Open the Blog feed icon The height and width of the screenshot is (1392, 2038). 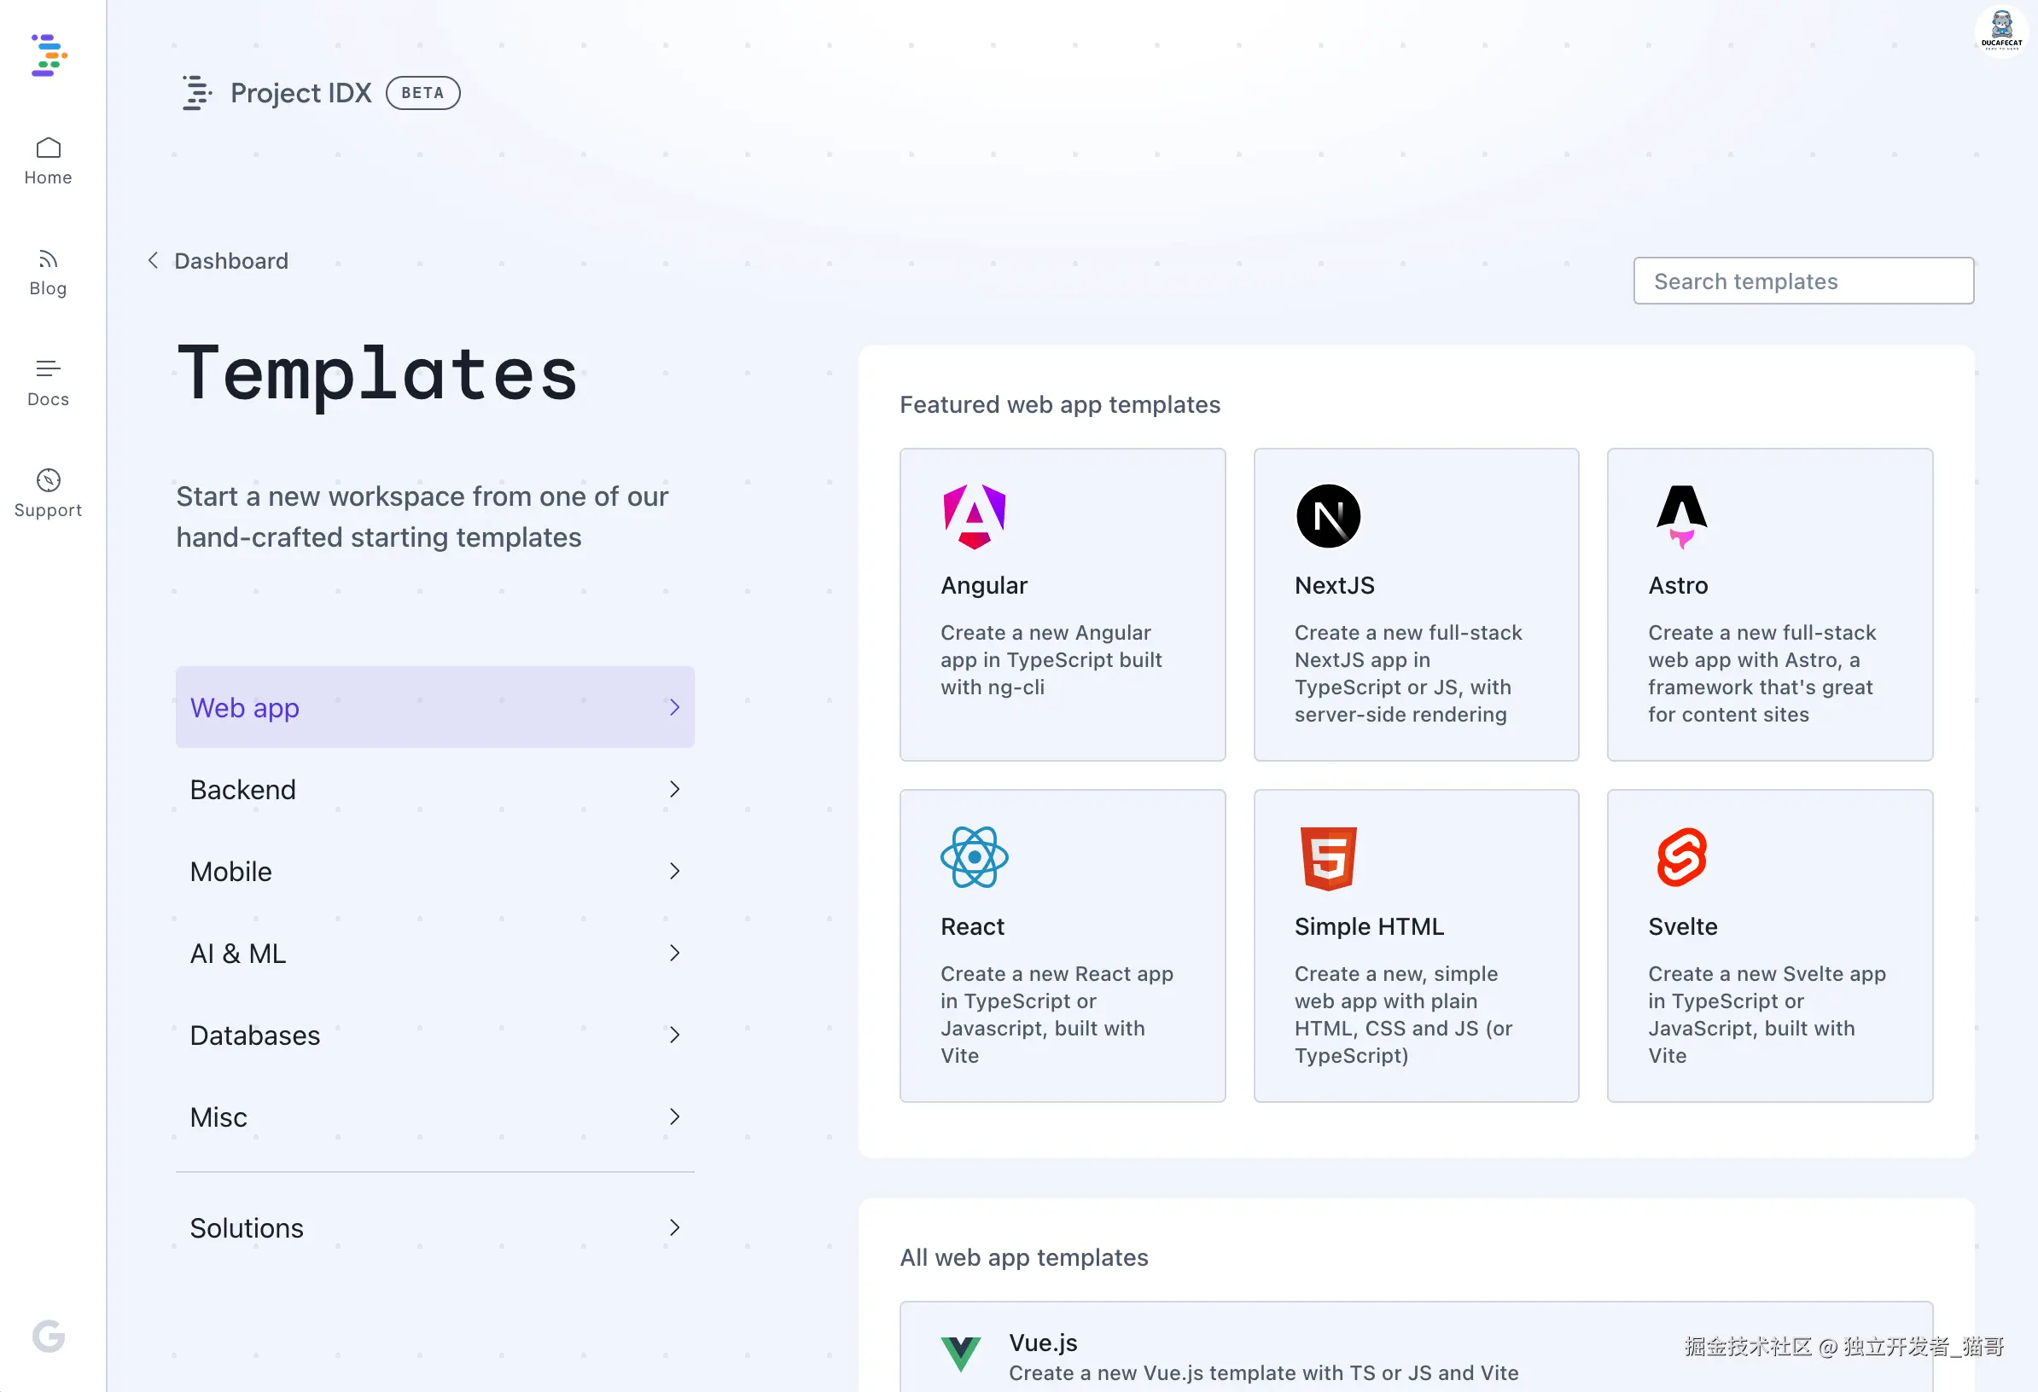pyautogui.click(x=49, y=259)
